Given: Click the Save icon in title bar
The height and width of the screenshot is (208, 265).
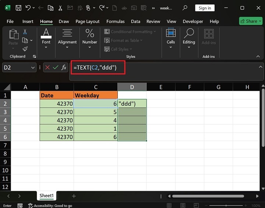Looking at the screenshot, I should [18, 8].
